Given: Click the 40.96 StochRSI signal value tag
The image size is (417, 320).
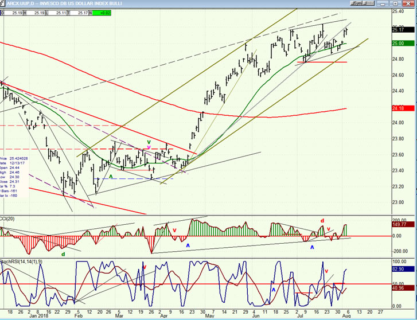Looking at the screenshot, I should [x=403, y=288].
